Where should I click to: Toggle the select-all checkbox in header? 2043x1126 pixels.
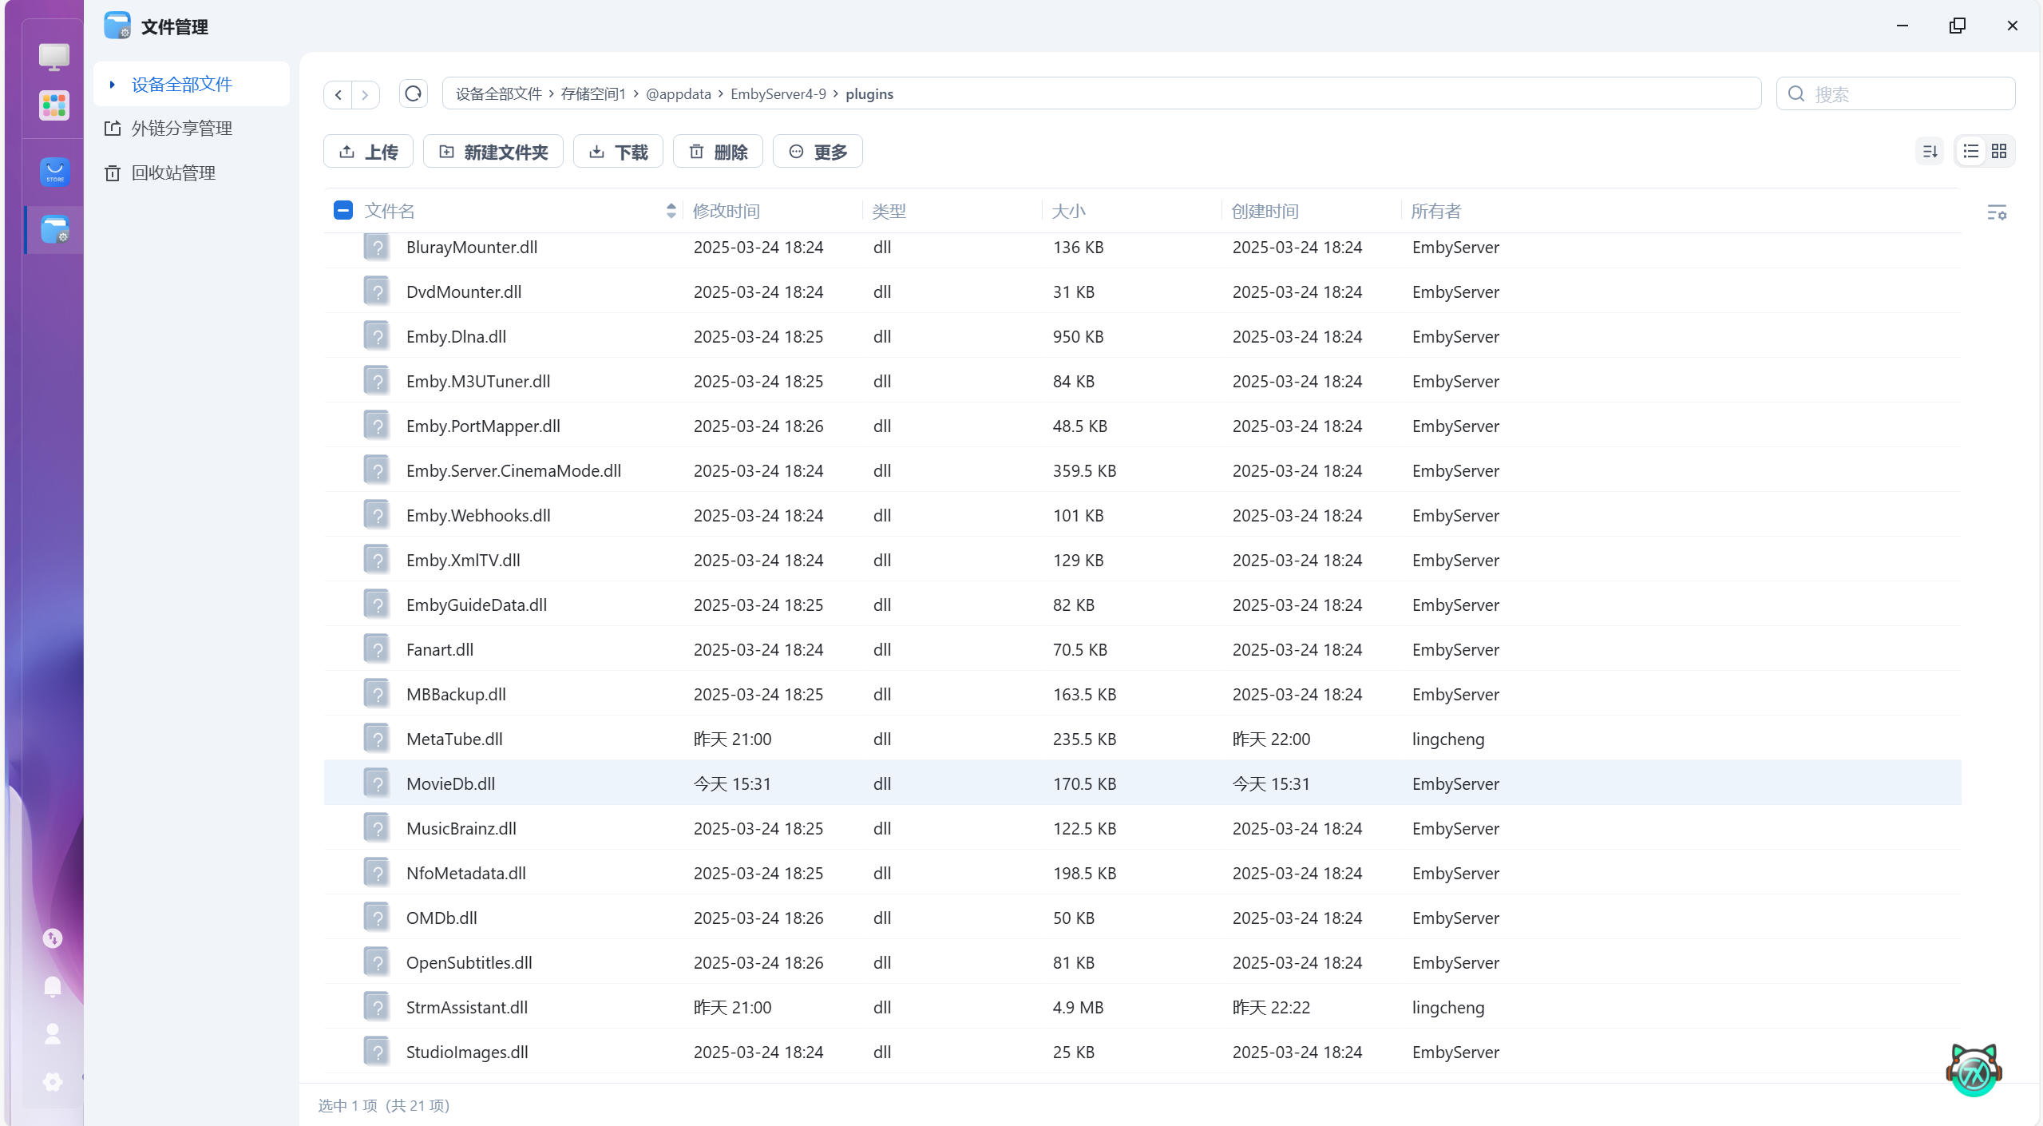tap(343, 210)
